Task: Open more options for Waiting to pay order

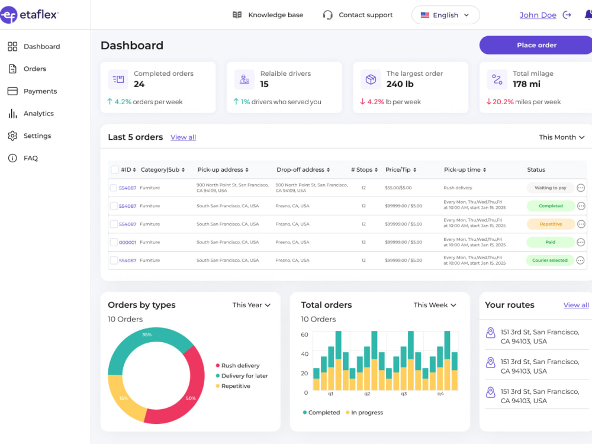Action: (581, 188)
